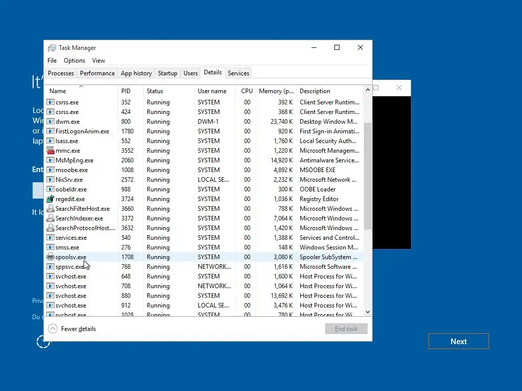Image resolution: width=522 pixels, height=391 pixels.
Task: Open the View menu
Action: pos(98,61)
